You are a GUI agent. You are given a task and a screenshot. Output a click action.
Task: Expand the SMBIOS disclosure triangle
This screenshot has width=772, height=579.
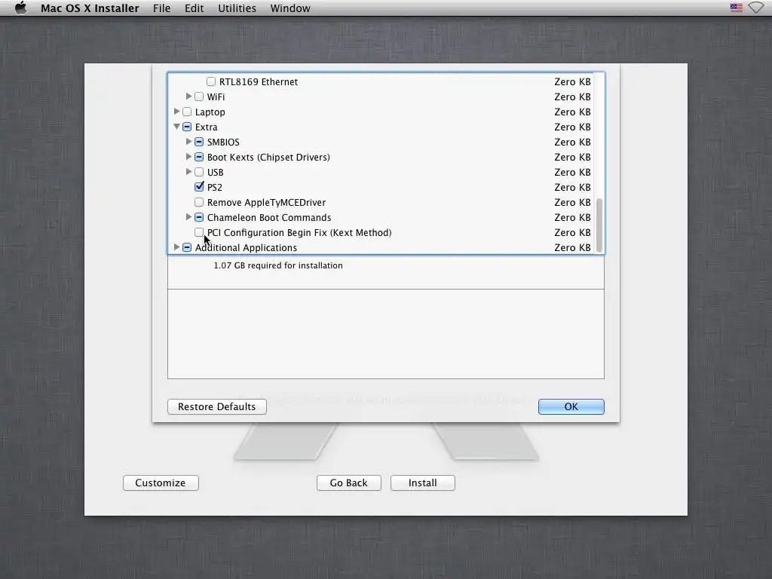click(x=188, y=142)
